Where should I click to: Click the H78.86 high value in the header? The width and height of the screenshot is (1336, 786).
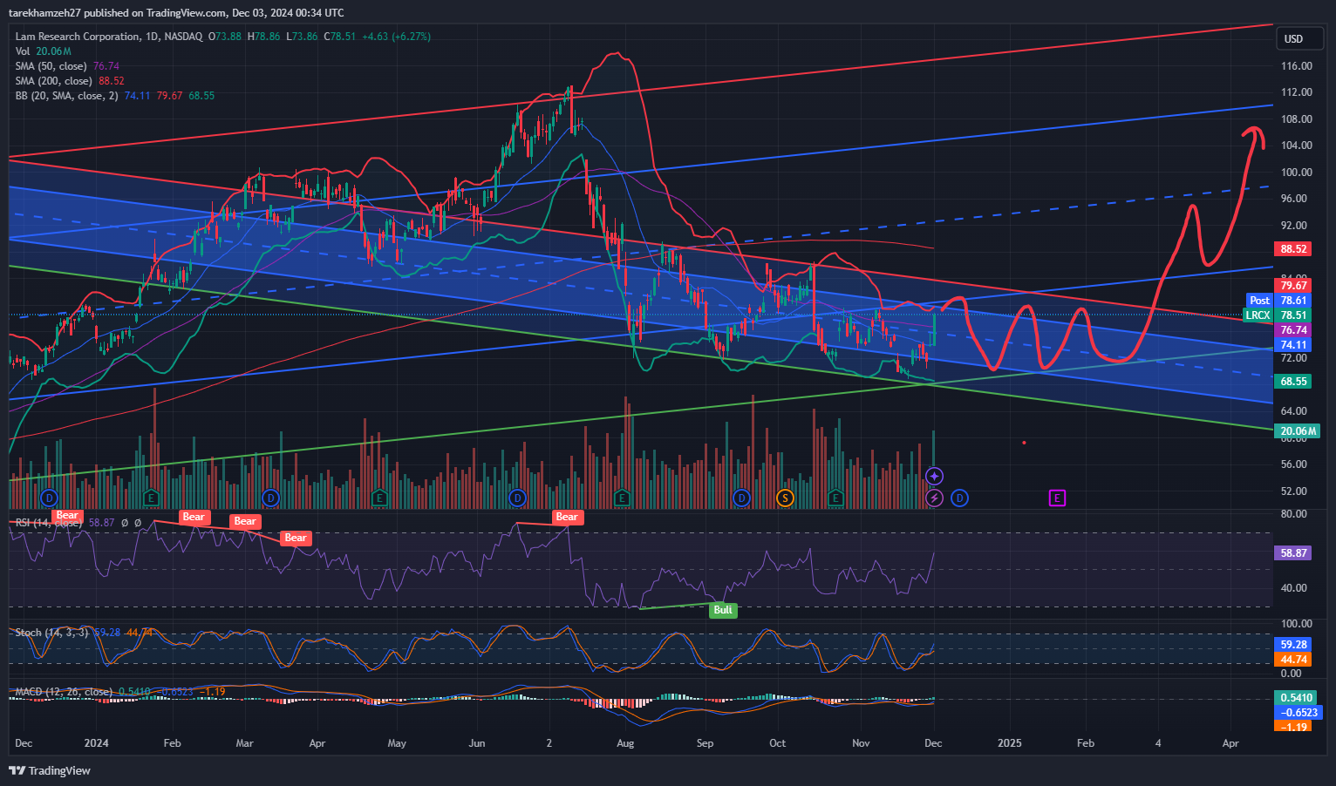tap(263, 37)
